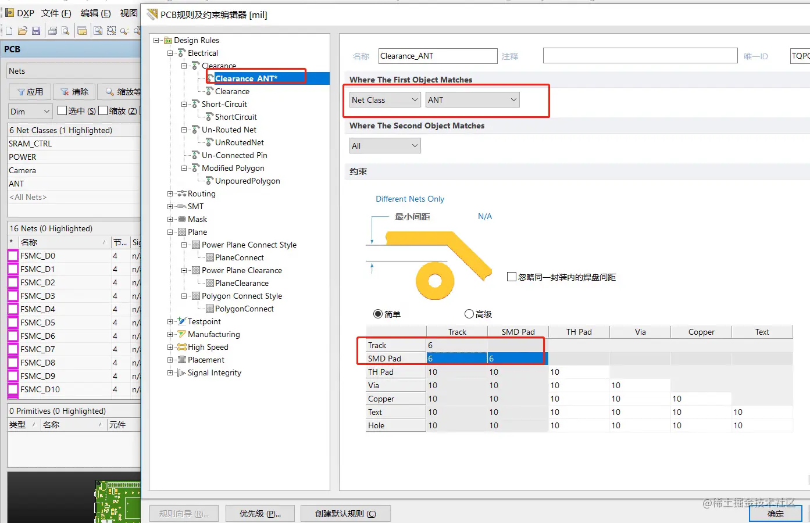Click the PCB board preview thumbnail
The height and width of the screenshot is (523, 810).
pos(118,500)
